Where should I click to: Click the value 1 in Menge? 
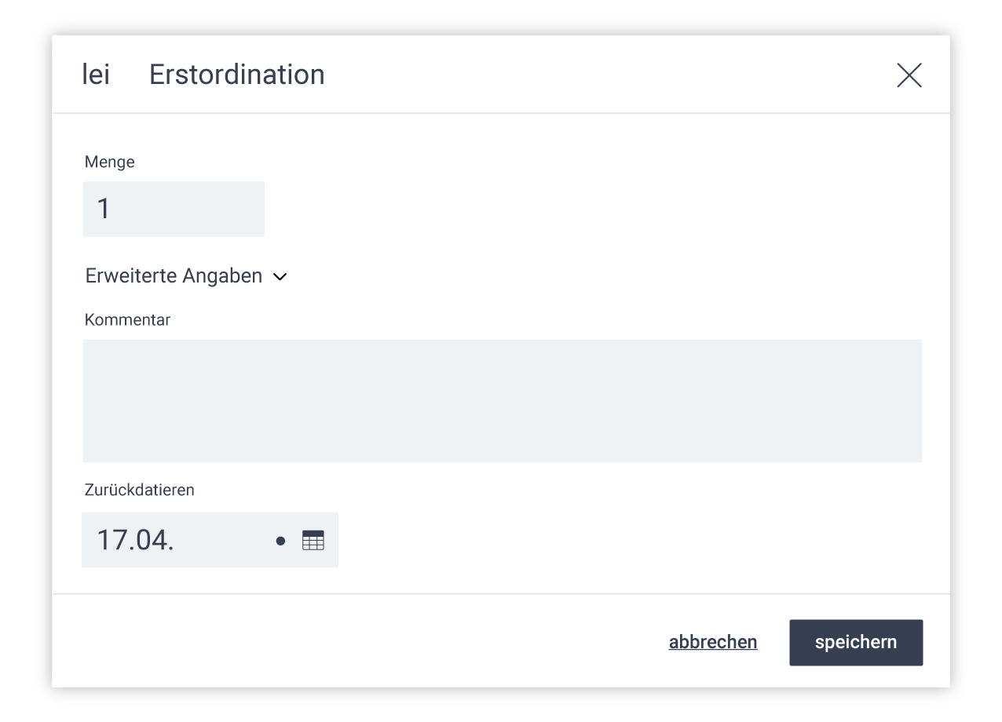click(104, 209)
